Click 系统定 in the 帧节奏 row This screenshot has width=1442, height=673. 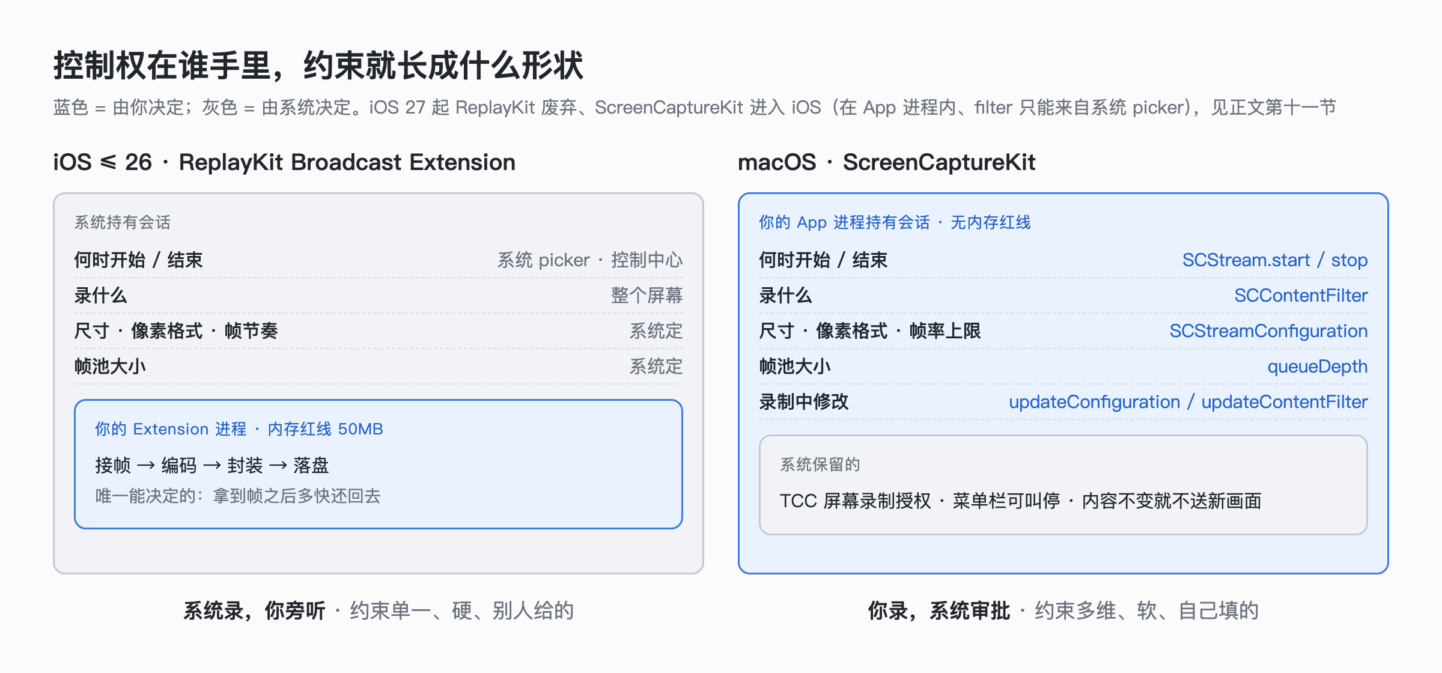click(x=656, y=330)
